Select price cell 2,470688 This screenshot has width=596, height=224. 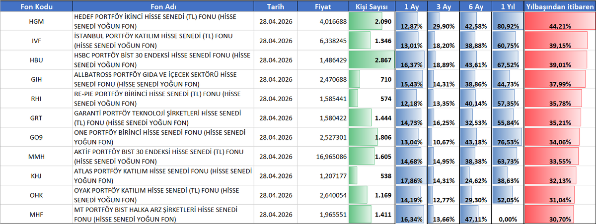click(323, 79)
